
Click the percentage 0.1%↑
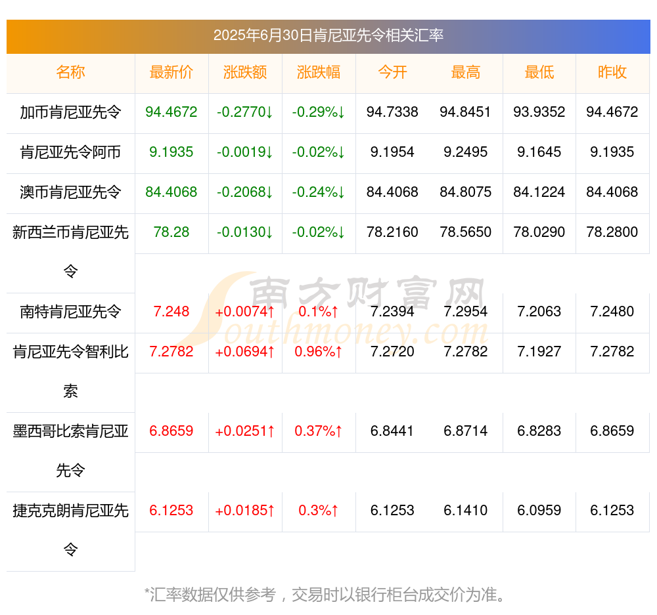[x=319, y=312]
